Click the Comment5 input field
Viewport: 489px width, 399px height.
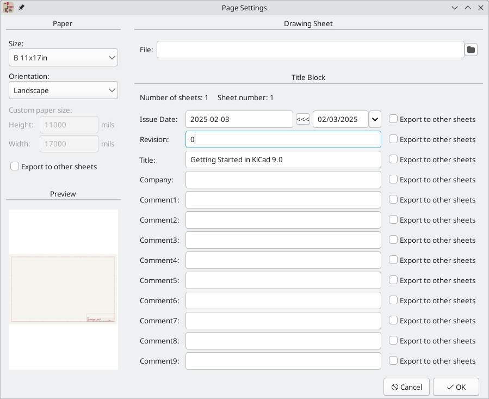(283, 280)
